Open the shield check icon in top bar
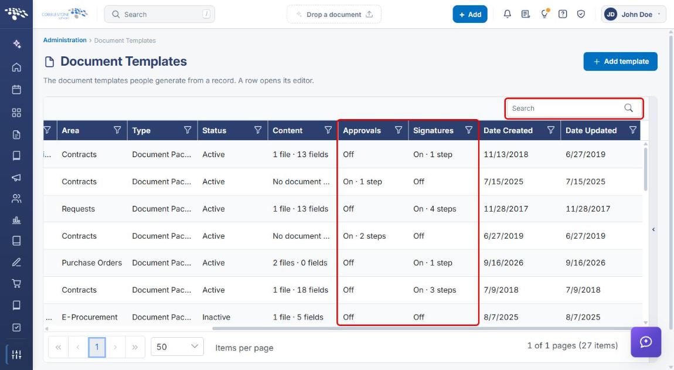The height and width of the screenshot is (370, 674). click(581, 14)
